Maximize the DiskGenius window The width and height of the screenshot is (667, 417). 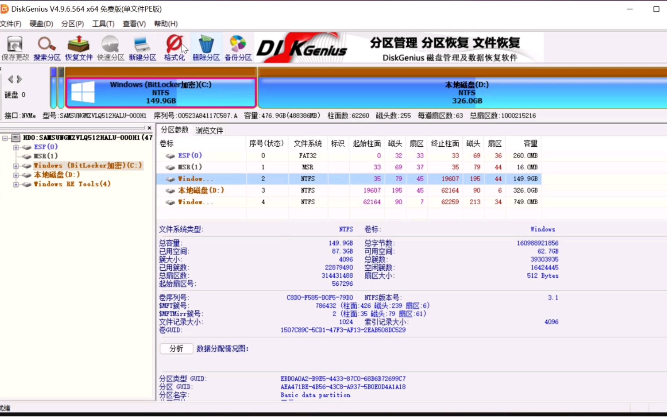coord(656,9)
